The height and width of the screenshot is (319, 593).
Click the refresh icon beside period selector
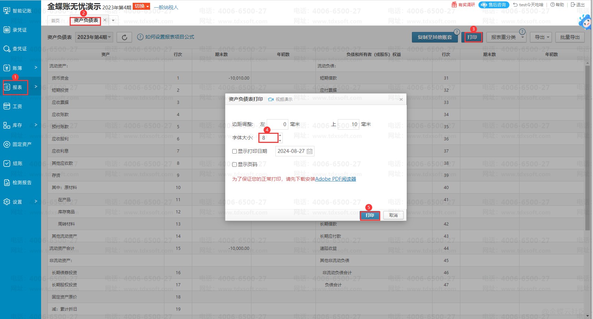pos(124,37)
